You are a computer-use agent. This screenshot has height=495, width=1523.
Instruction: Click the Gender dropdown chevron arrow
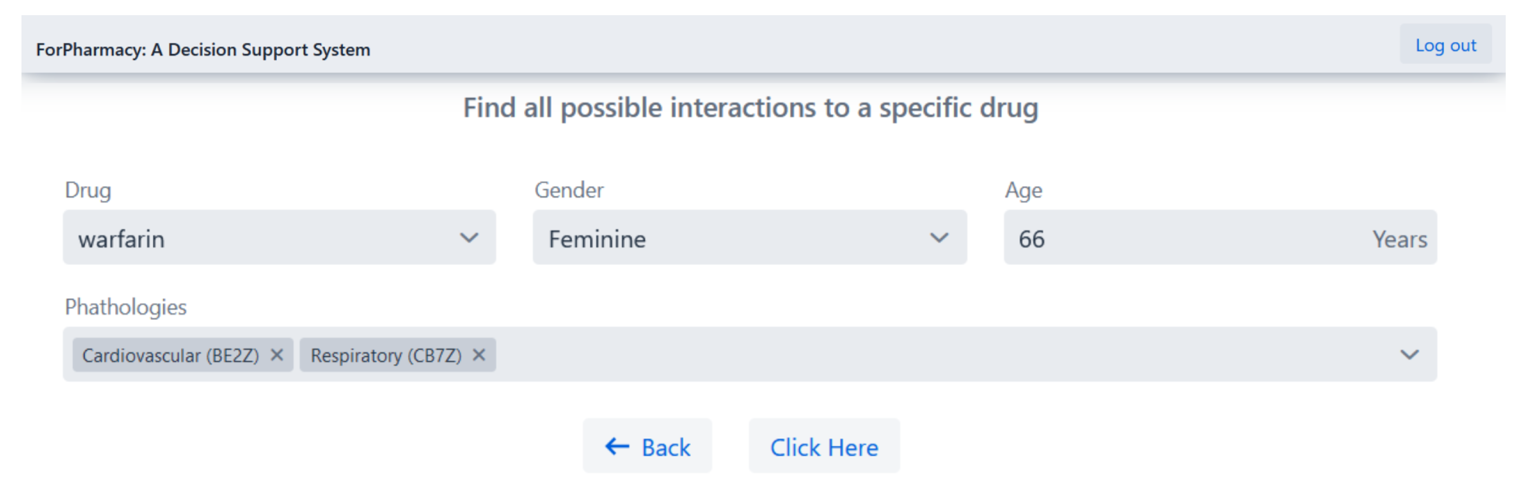tap(939, 238)
